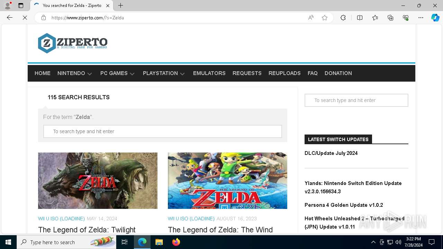Open EMULATORS menu item

point(209,73)
